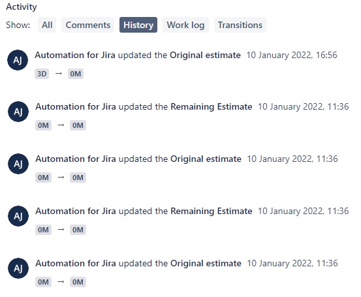This screenshot has width=361, height=297.
Task: Click timestamp of first Remaining Estimate entry
Action: (x=303, y=107)
